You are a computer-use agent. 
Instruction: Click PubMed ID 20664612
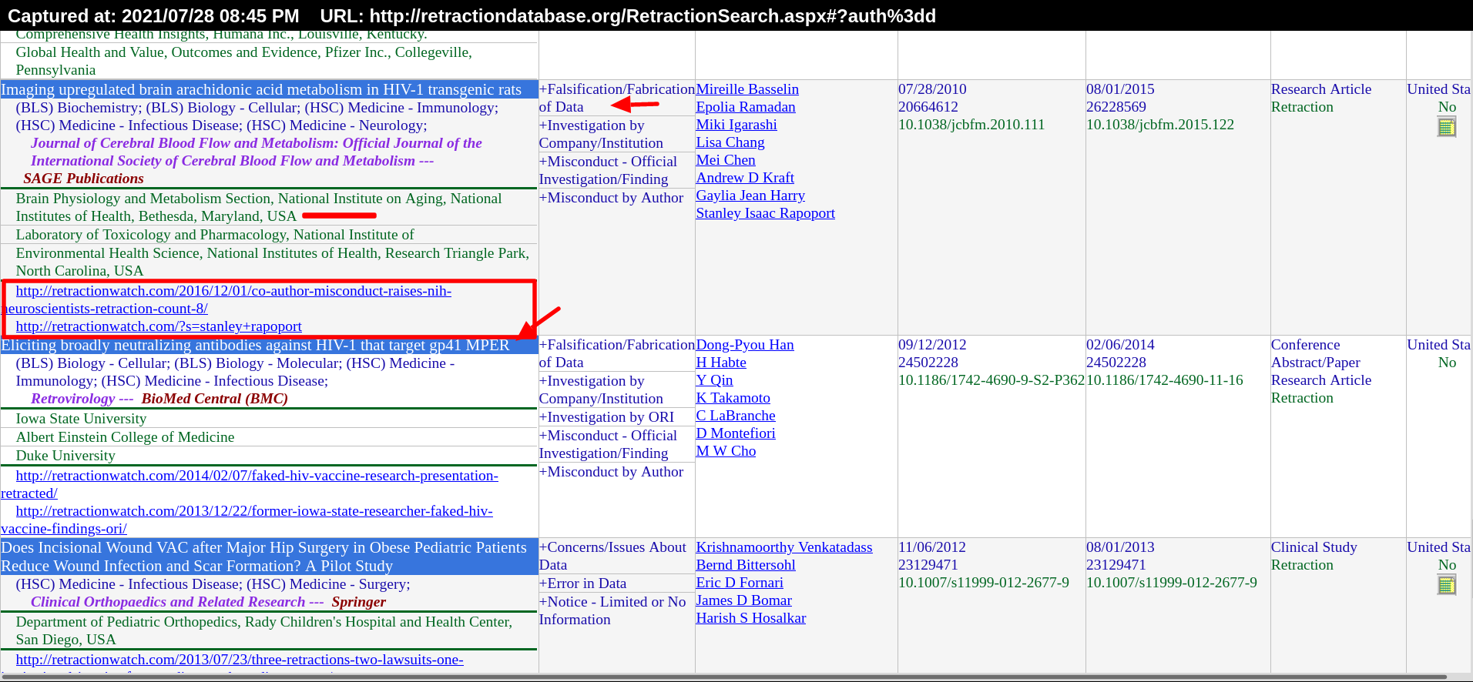pyautogui.click(x=928, y=107)
